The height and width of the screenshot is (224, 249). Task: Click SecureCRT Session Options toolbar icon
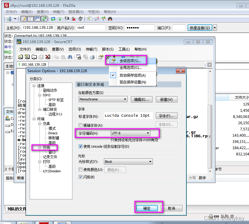point(101,57)
